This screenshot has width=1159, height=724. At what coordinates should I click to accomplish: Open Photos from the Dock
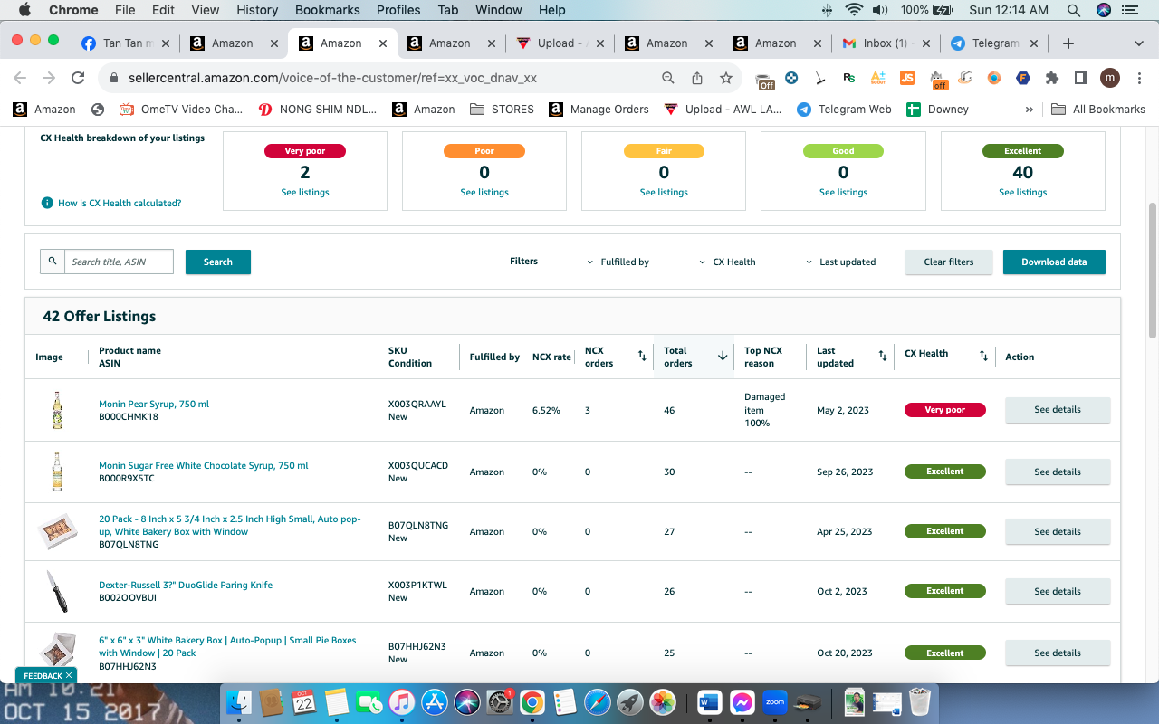pos(663,701)
